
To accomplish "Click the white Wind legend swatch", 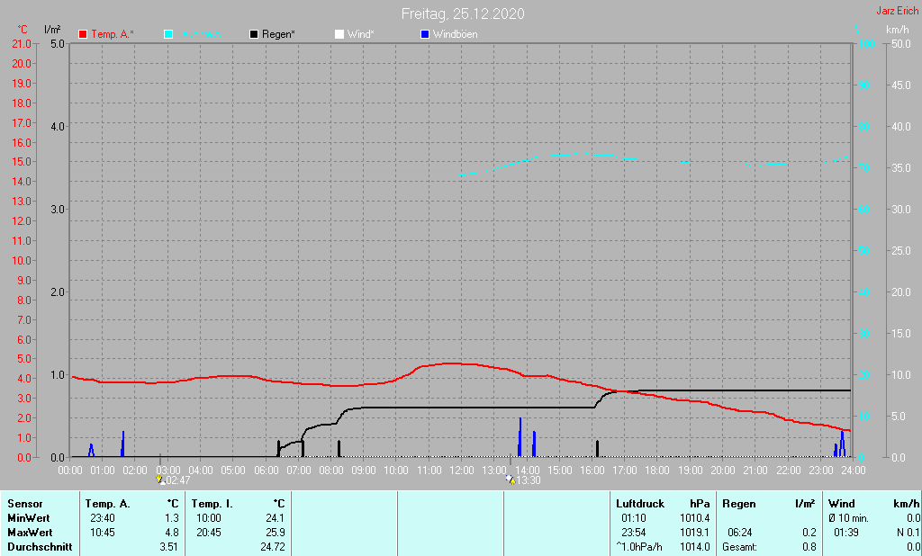I will [339, 34].
